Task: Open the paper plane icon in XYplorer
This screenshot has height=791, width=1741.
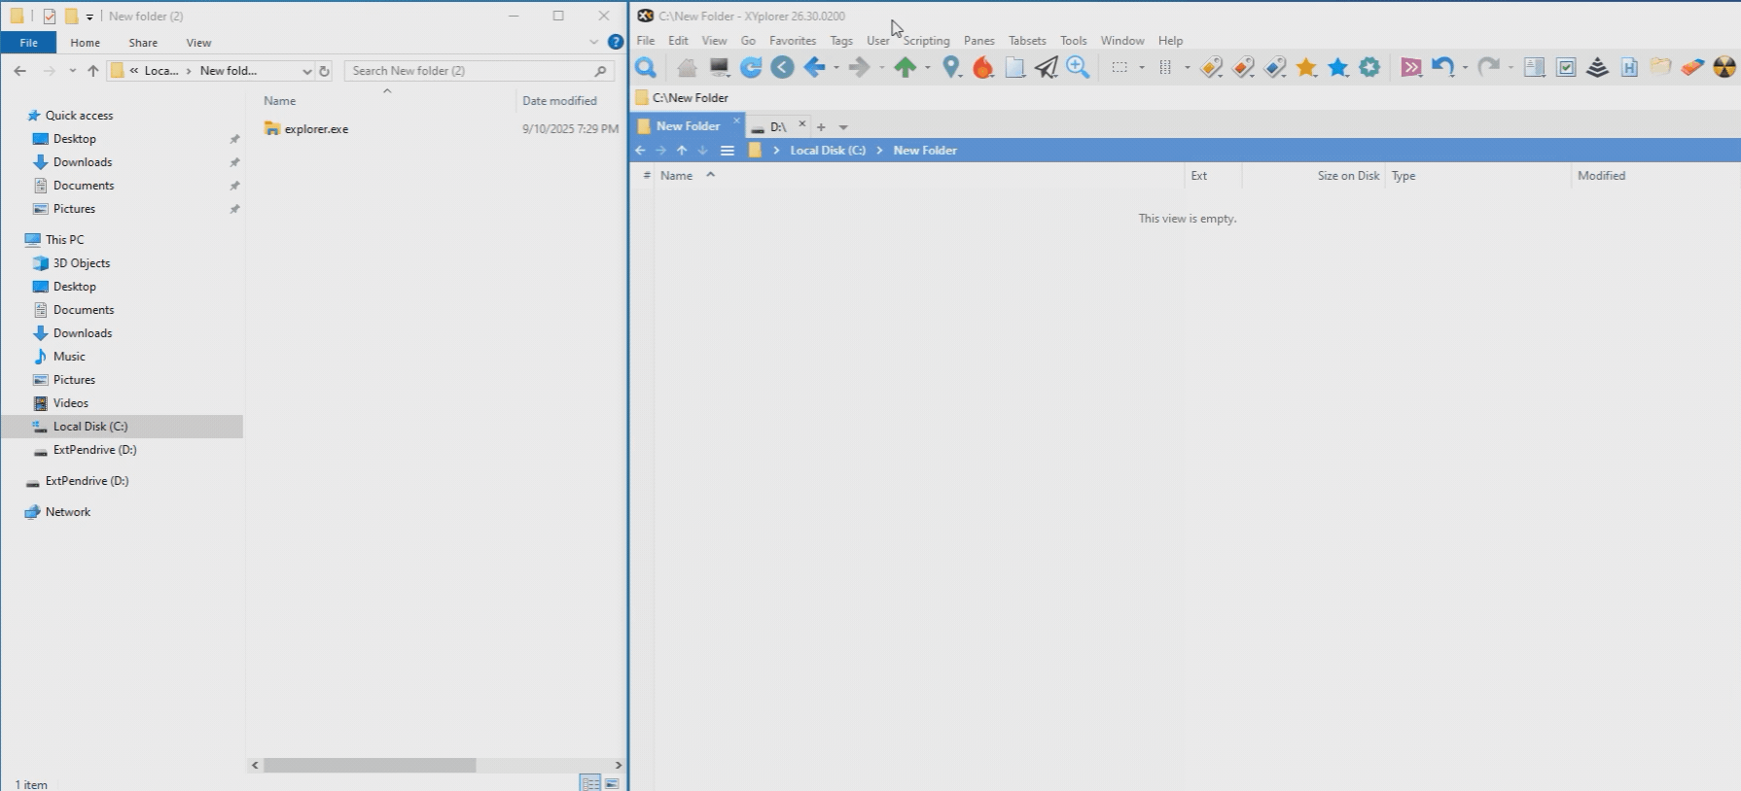Action: (1047, 67)
